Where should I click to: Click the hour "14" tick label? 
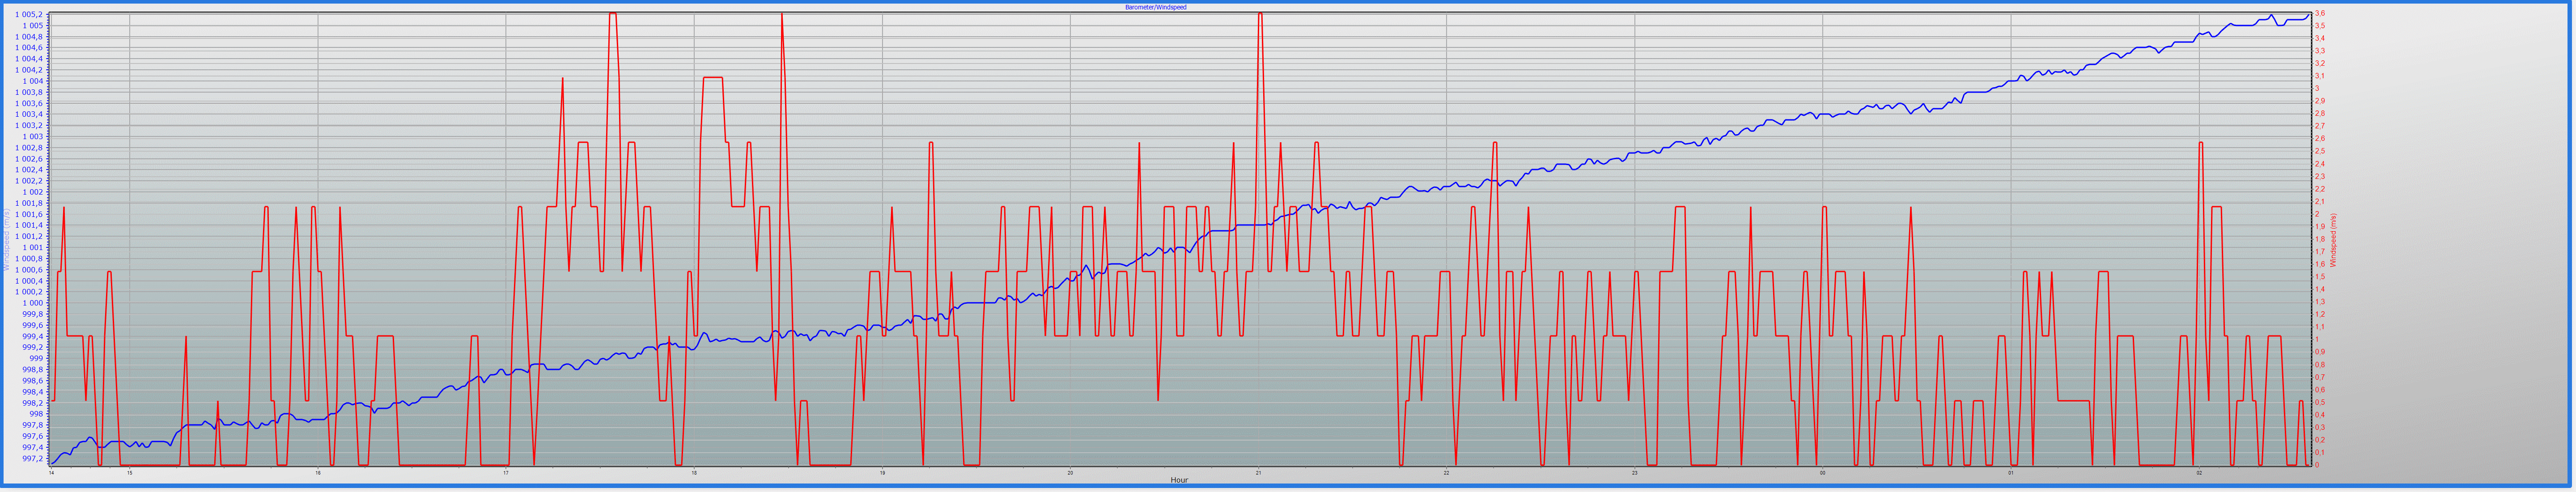(x=51, y=473)
